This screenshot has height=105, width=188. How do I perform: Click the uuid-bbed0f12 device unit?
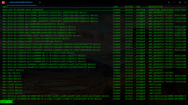click(x=49, y=67)
